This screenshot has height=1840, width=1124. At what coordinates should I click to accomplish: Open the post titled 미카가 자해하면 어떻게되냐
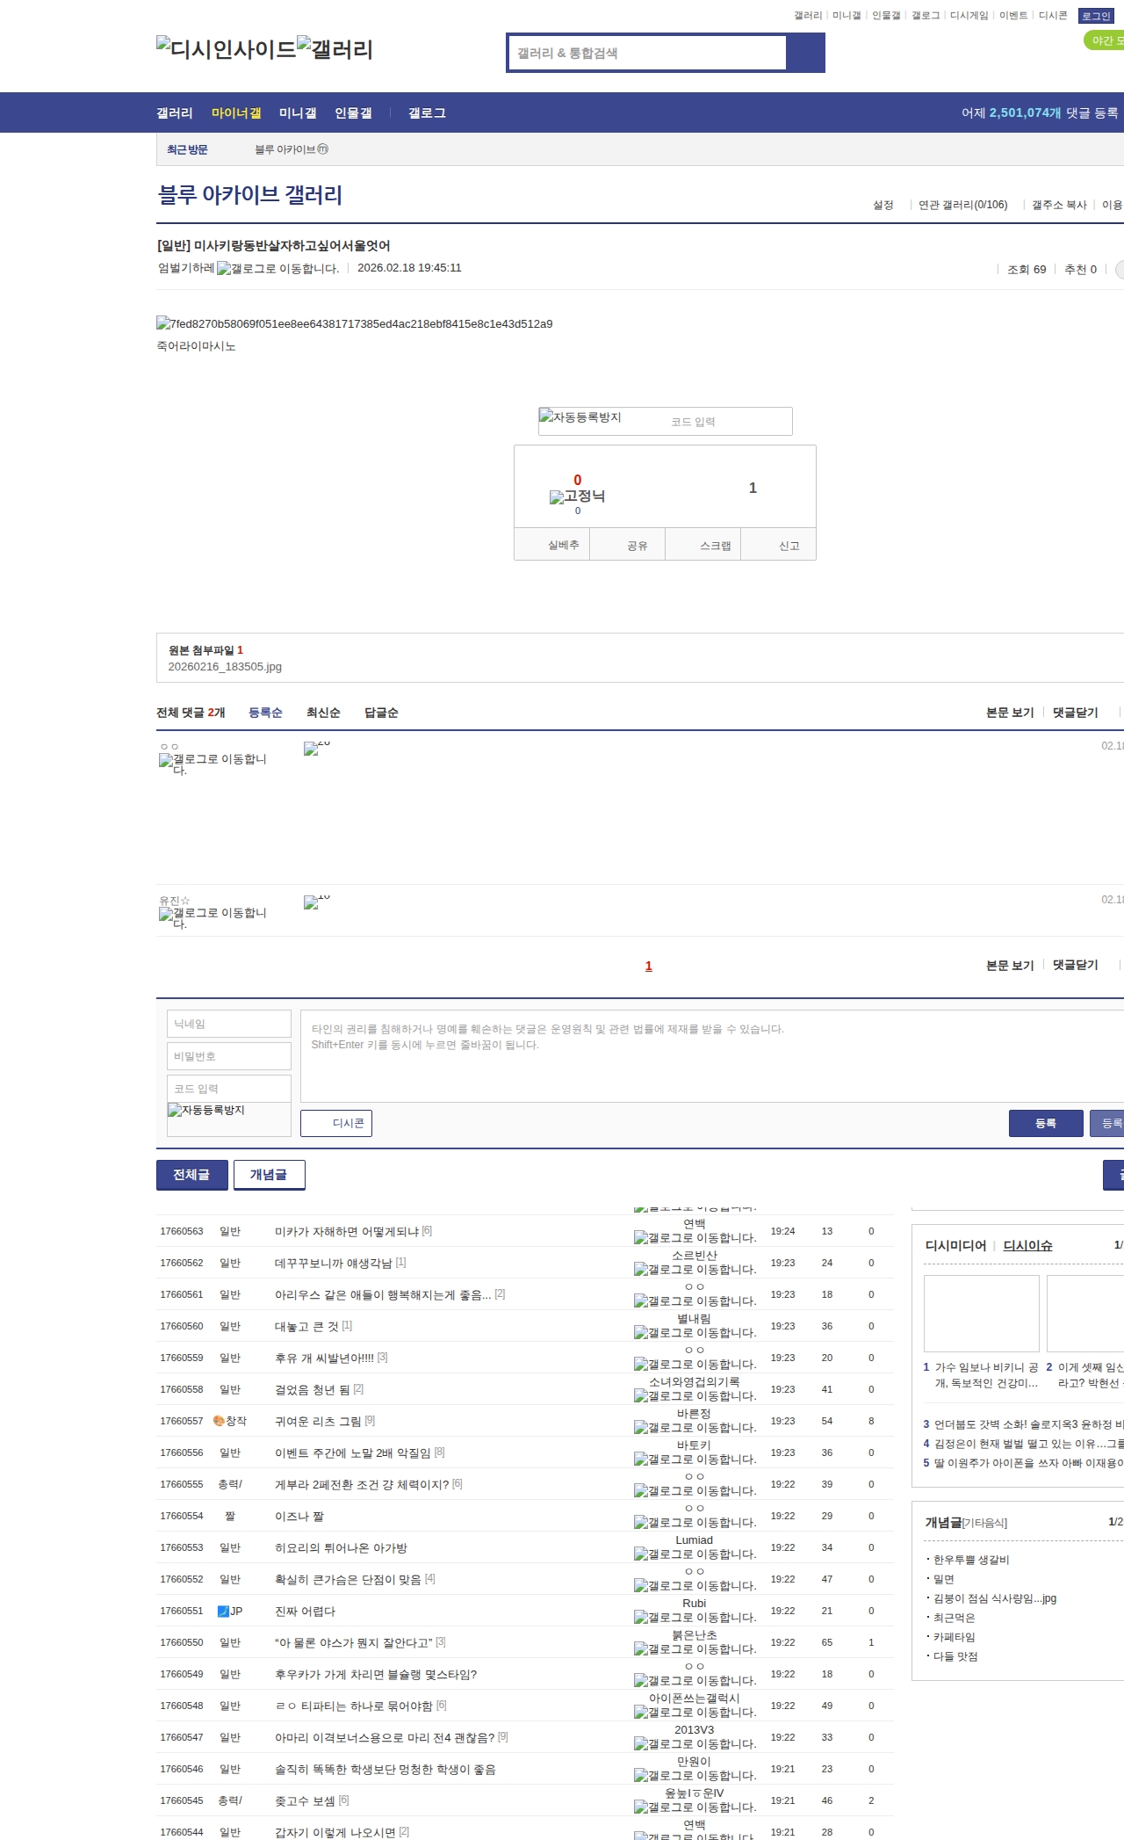(347, 1231)
